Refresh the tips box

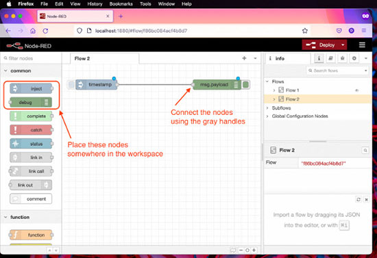(x=358, y=199)
